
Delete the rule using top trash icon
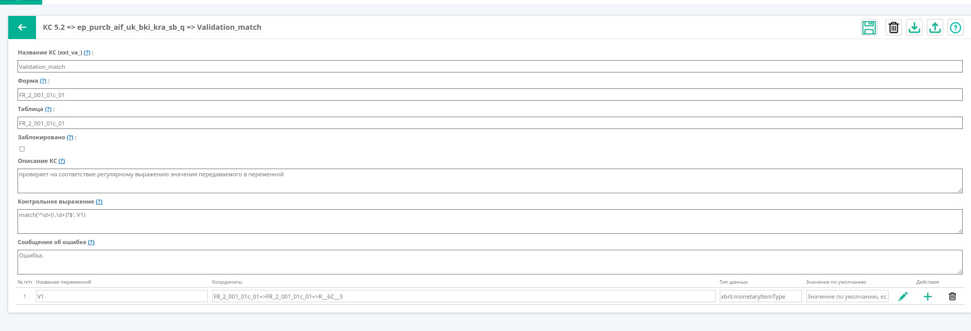coord(894,27)
